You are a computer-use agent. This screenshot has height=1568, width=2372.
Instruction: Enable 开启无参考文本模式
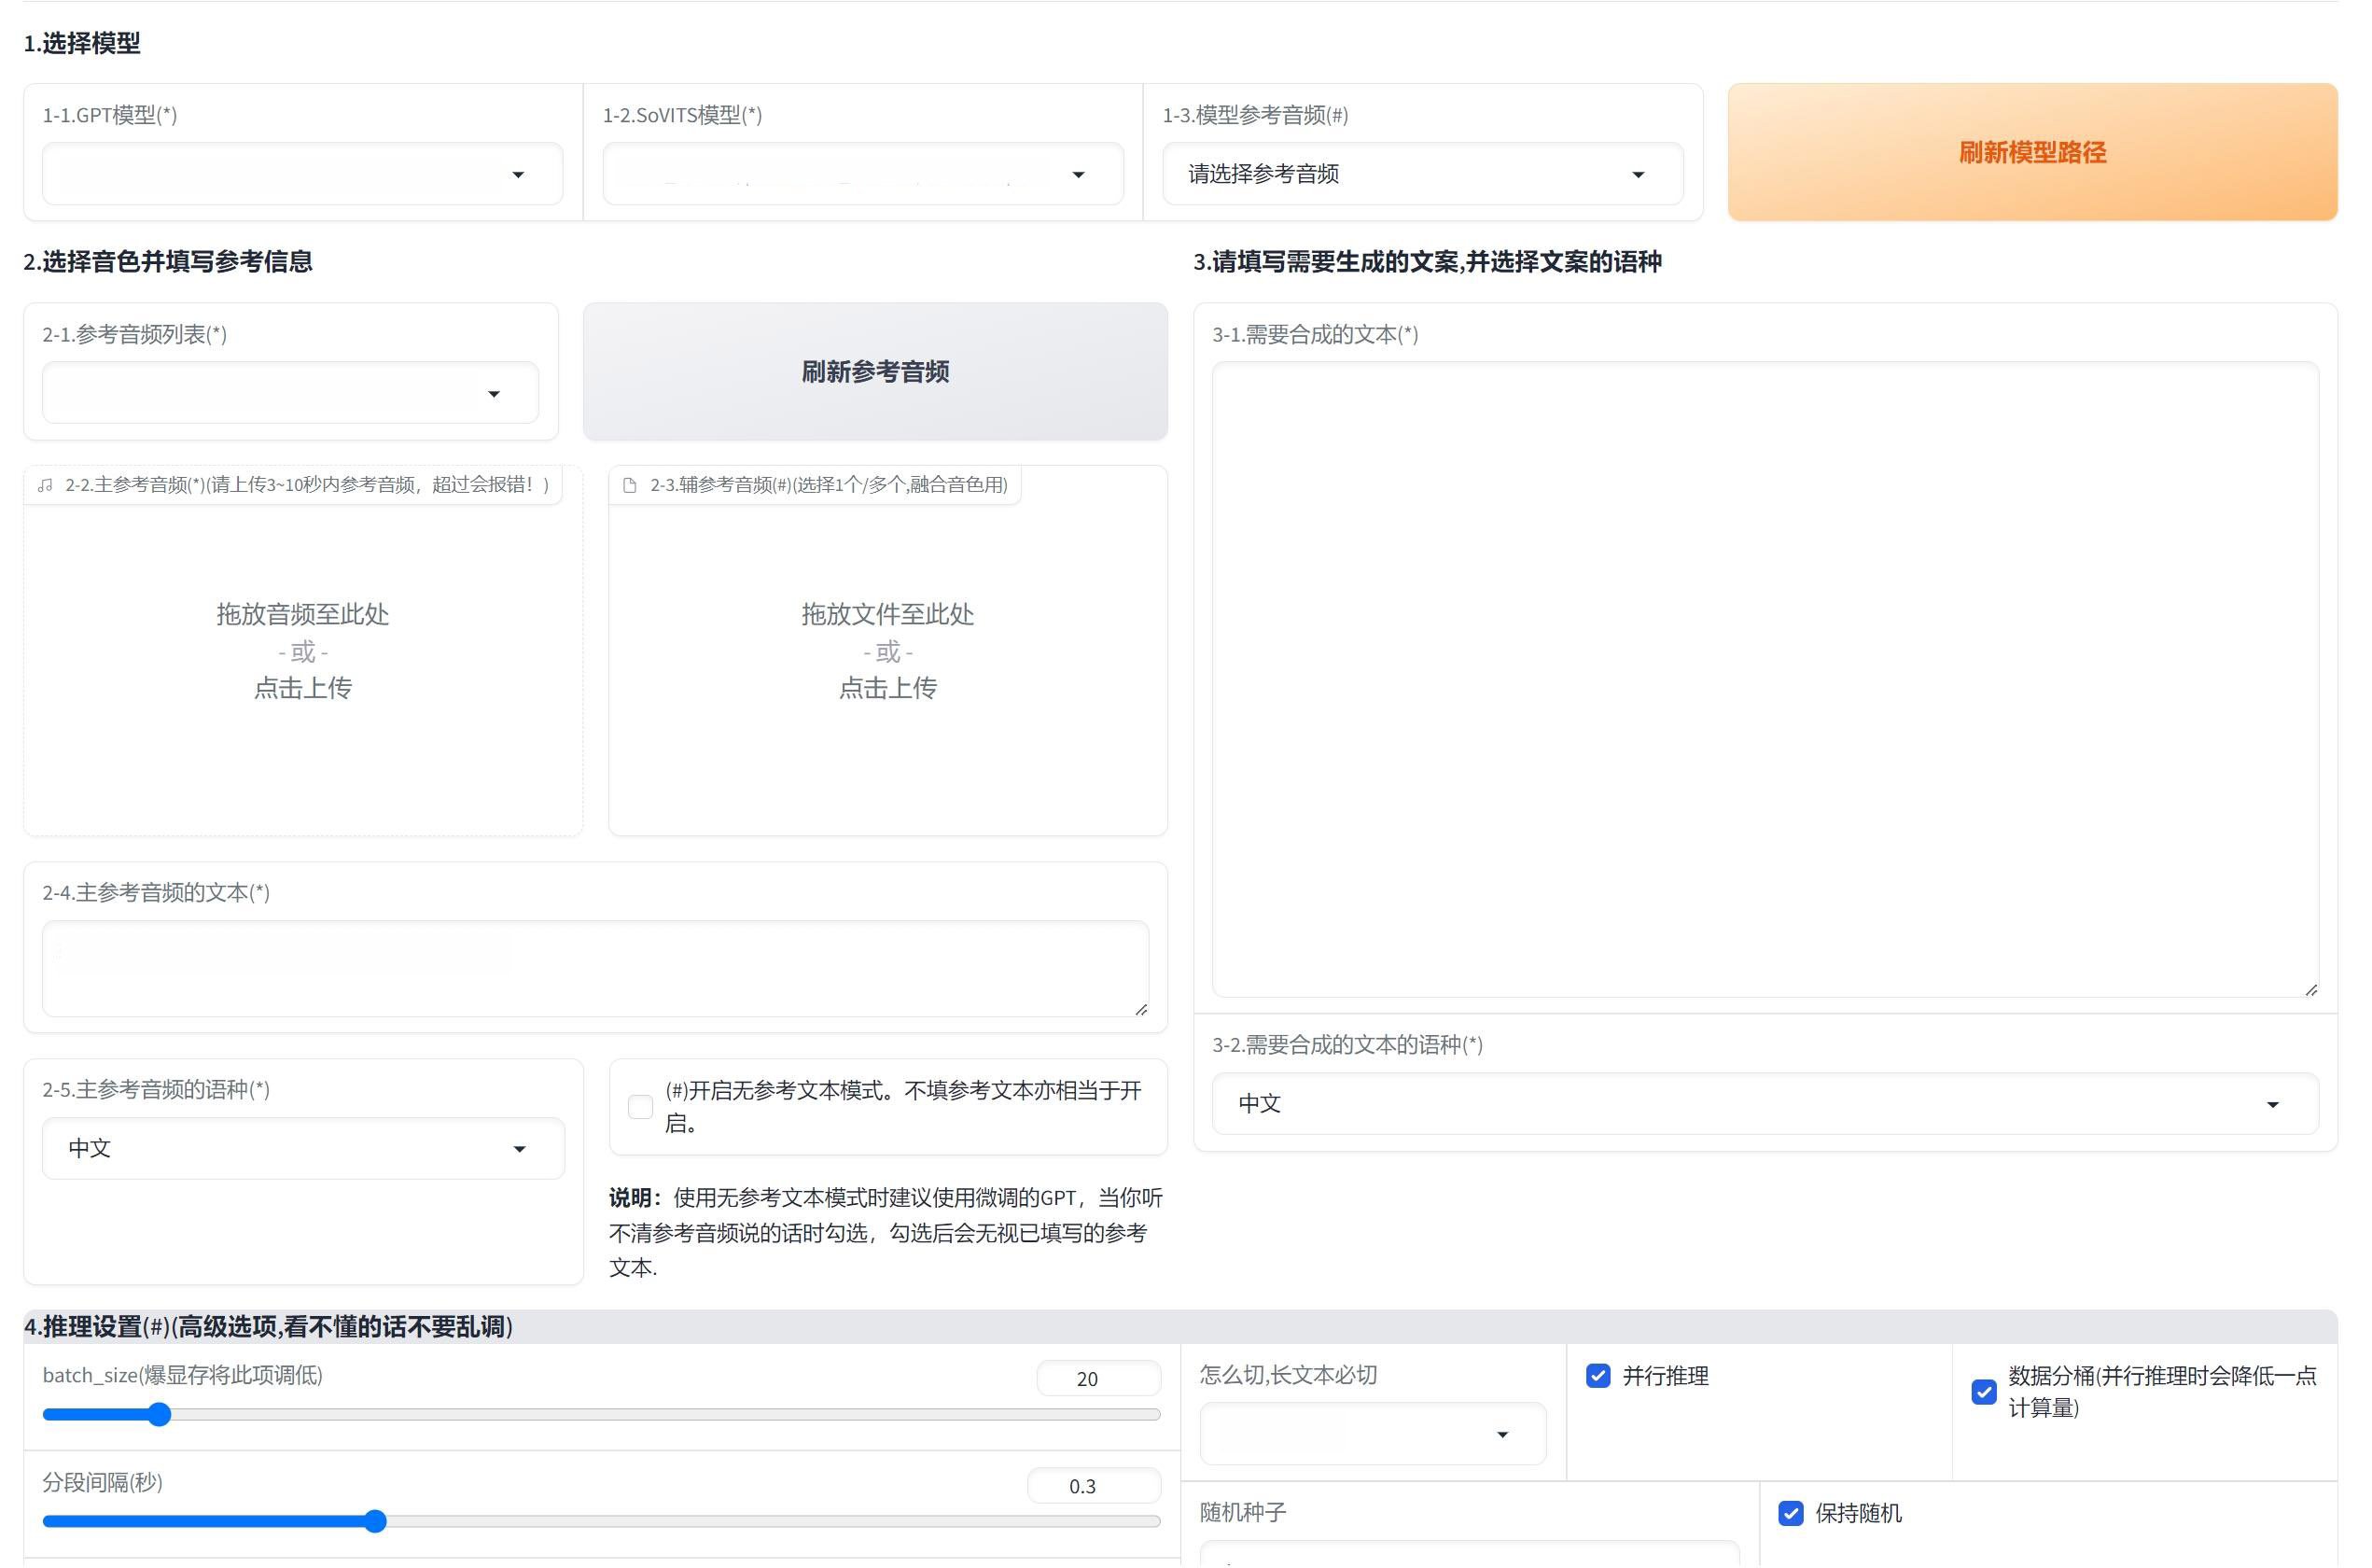point(640,1107)
